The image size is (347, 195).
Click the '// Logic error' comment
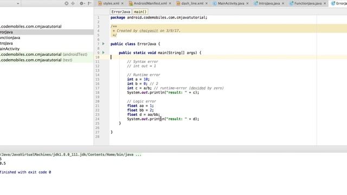[x=142, y=101]
